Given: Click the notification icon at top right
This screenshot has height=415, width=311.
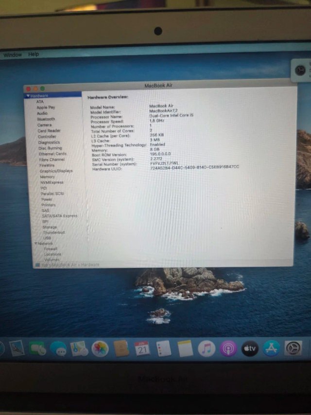Looking at the screenshot, I should point(300,70).
